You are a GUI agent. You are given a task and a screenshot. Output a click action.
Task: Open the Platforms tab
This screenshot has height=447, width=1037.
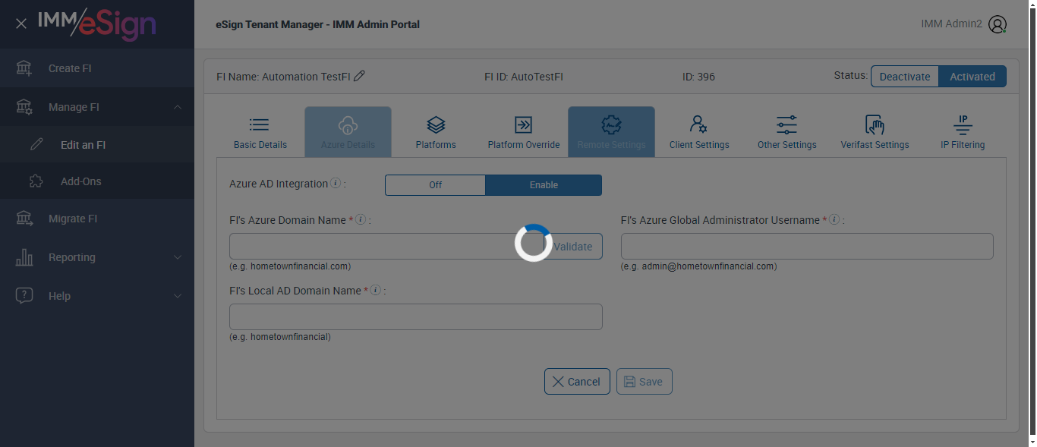click(436, 132)
